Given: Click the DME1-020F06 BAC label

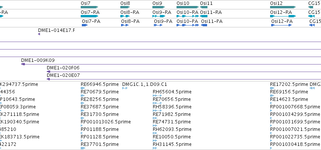Looking at the screenshot, I should [x=63, y=68].
